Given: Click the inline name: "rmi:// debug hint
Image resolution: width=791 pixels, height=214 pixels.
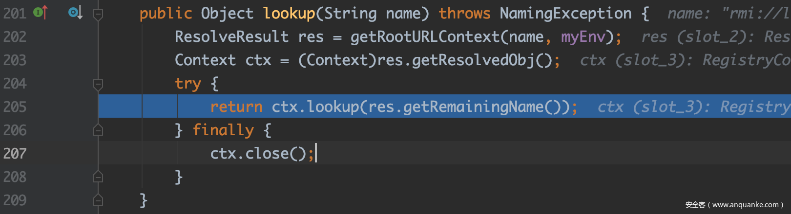Looking at the screenshot, I should point(729,13).
